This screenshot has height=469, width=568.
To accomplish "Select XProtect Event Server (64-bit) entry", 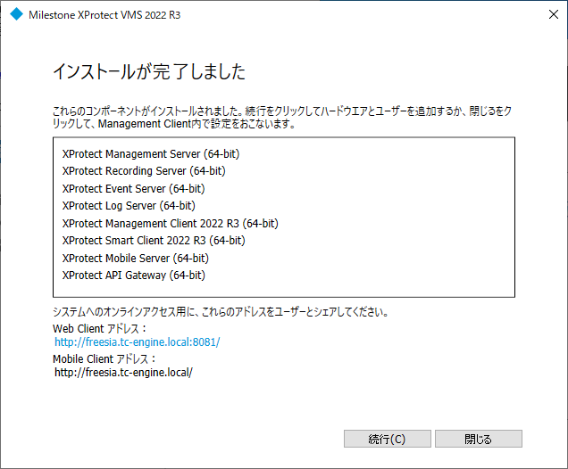I will pyautogui.click(x=134, y=188).
